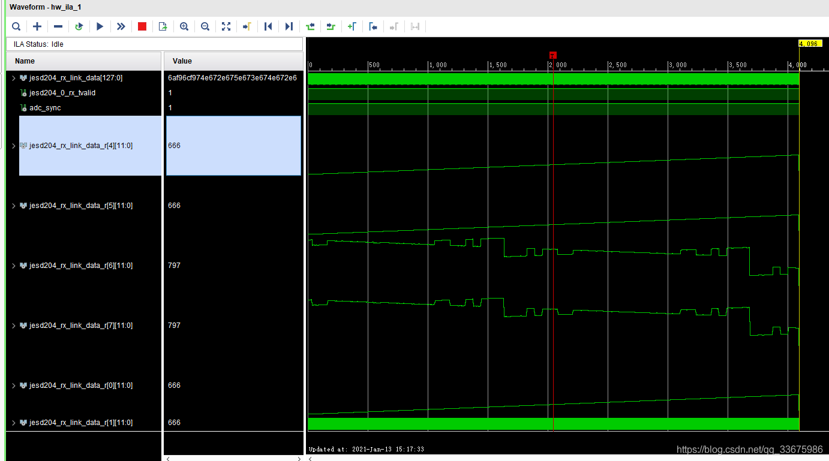
Task: Jump to the cursor in the waveform
Action: 247,26
